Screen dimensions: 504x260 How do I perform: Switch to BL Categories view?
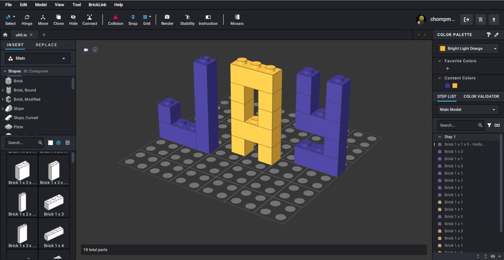coord(36,72)
